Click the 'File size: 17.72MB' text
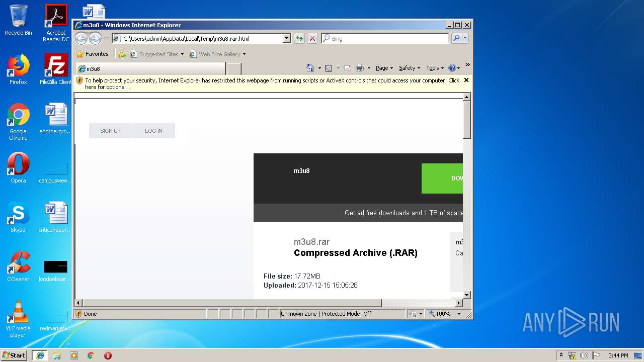 click(x=292, y=276)
